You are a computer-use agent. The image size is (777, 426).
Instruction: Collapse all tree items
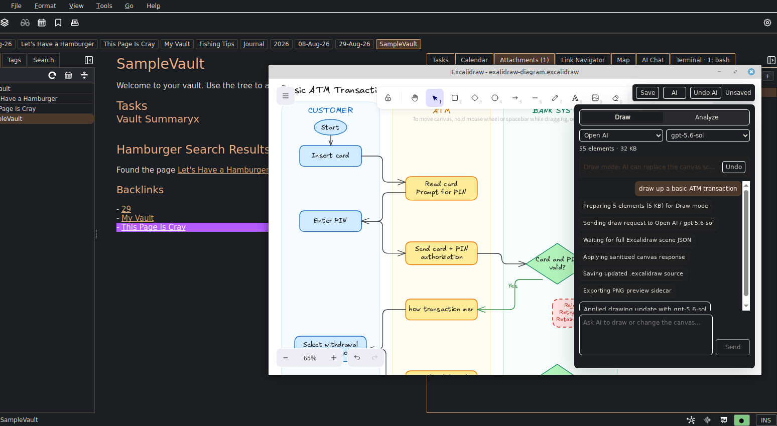(x=84, y=75)
